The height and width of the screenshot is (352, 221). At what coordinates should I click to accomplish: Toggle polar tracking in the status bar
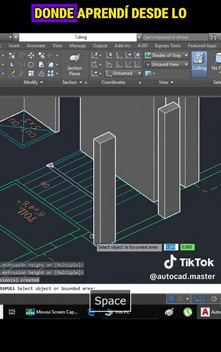214,299
